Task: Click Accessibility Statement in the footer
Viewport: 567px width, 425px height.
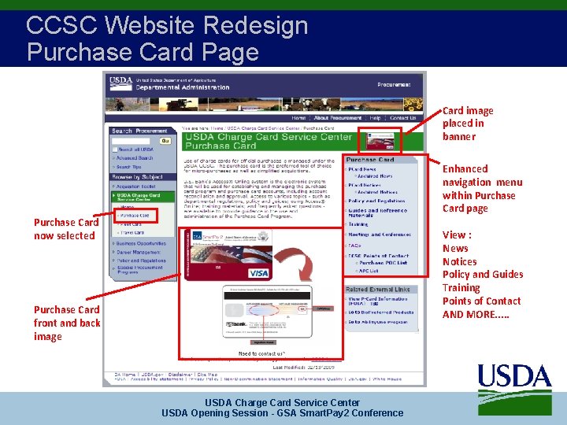Action: pyautogui.click(x=157, y=379)
